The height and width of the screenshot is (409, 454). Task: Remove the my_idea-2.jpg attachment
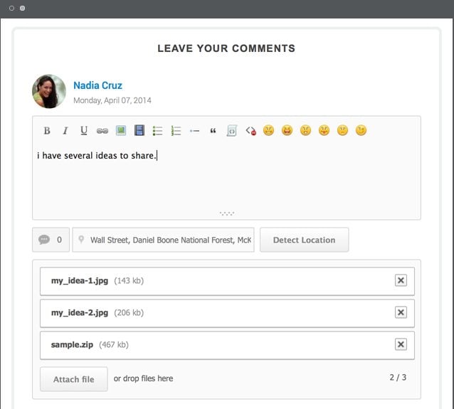401,313
